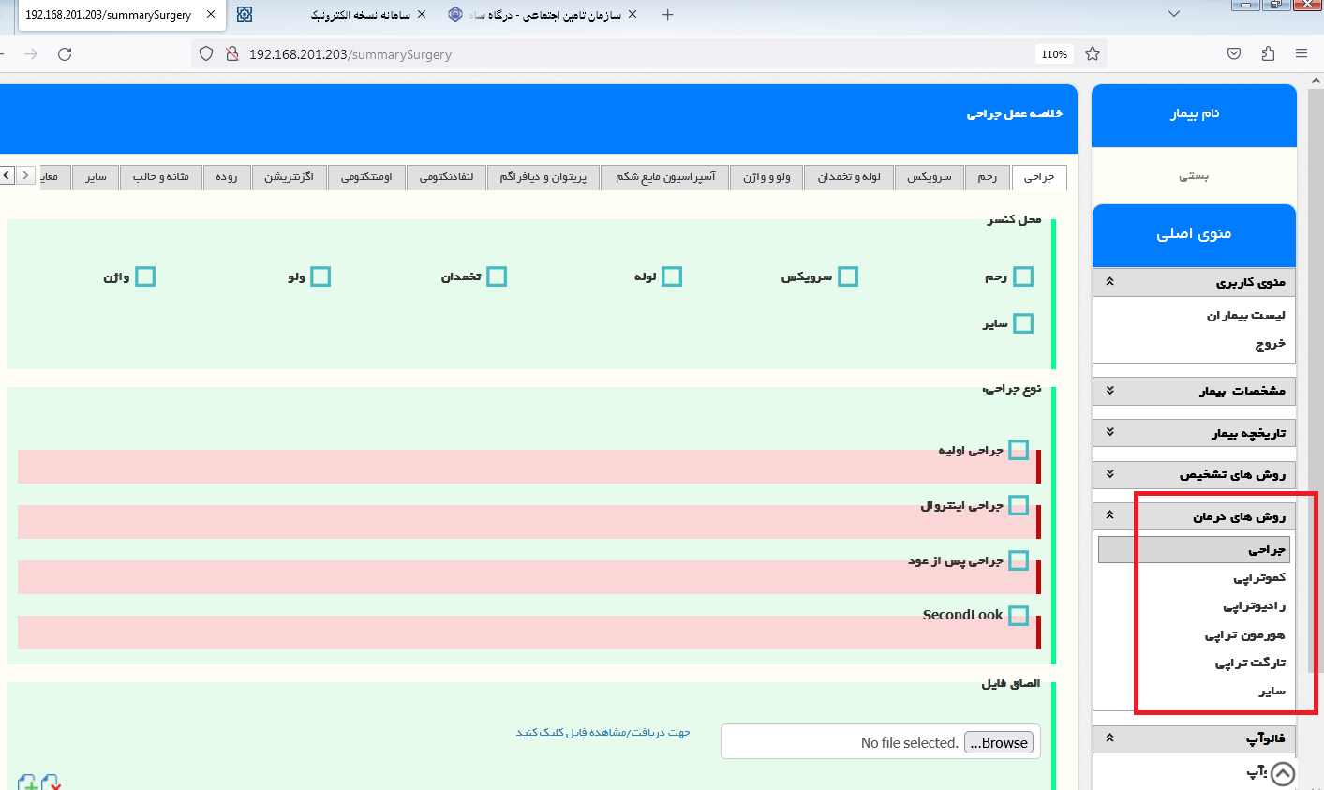Check the رحم cancer site checkbox
The image size is (1324, 790).
[1023, 276]
